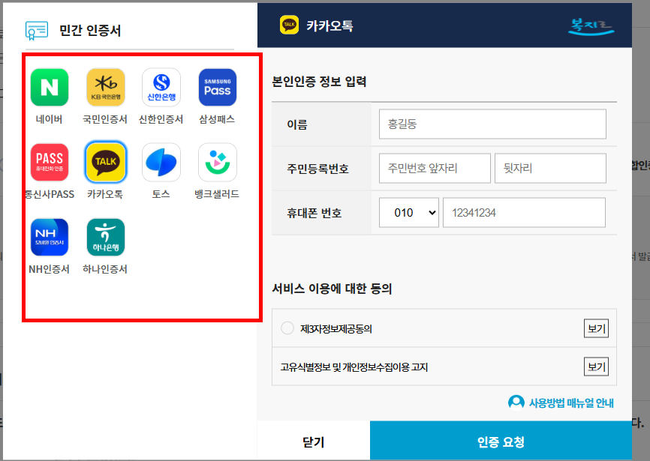The image size is (650, 461).
Task: Choose the NH인증서 icon
Action: [x=48, y=236]
